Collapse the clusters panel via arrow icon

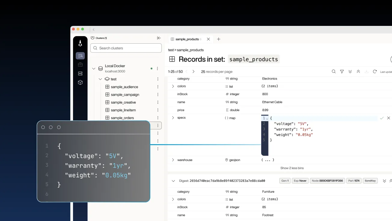[159, 38]
